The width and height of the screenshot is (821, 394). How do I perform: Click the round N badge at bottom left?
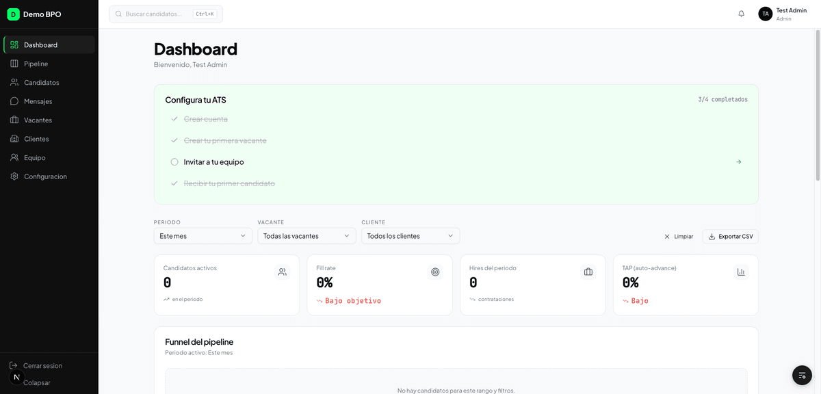16,377
